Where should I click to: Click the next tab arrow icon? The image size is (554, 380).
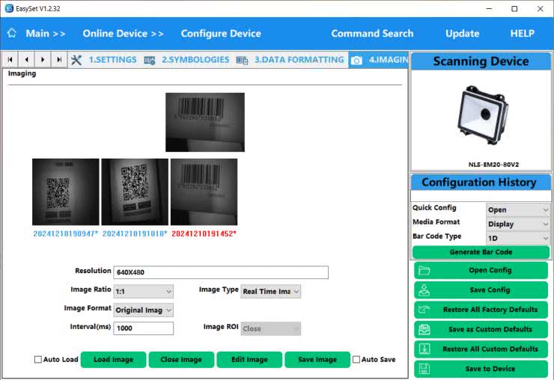pyautogui.click(x=43, y=60)
